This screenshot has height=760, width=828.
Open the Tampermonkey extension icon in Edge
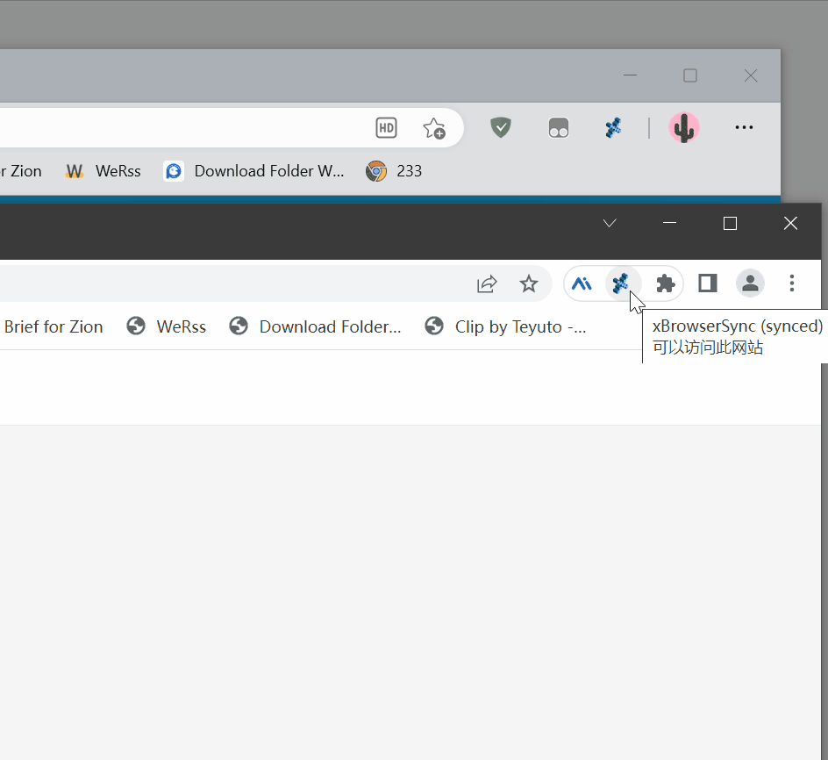pos(558,128)
